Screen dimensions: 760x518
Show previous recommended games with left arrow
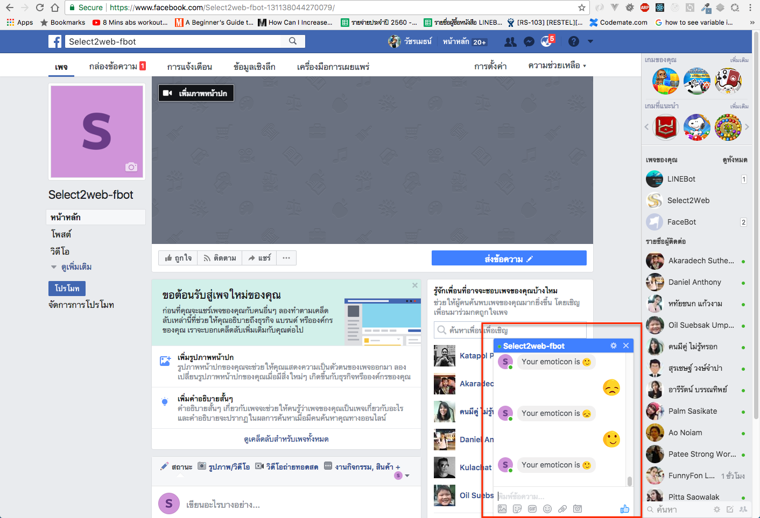click(646, 127)
